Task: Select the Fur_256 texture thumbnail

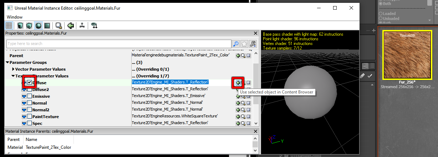Action: coord(406,54)
